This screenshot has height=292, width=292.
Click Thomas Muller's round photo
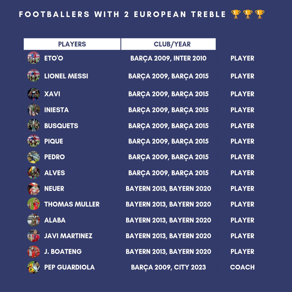pyautogui.click(x=34, y=204)
